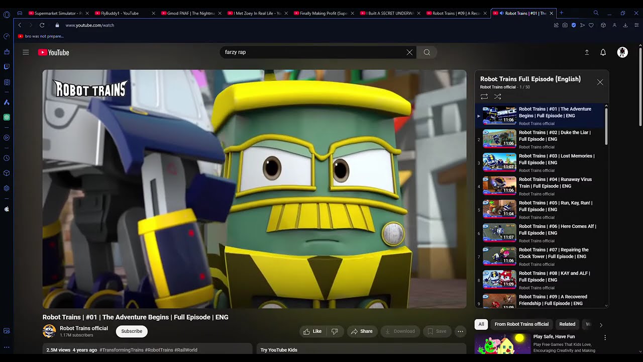
Task: Open browser downloads arrow icon
Action: [x=625, y=25]
